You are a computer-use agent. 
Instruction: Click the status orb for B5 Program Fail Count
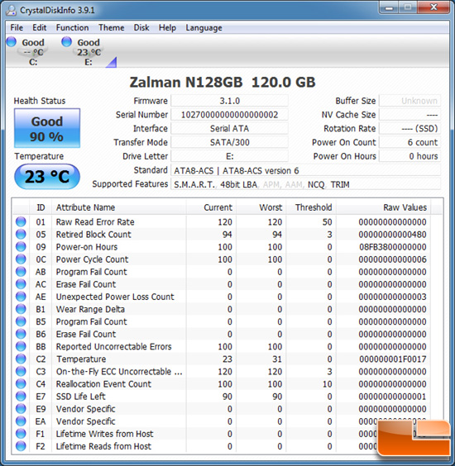point(21,321)
